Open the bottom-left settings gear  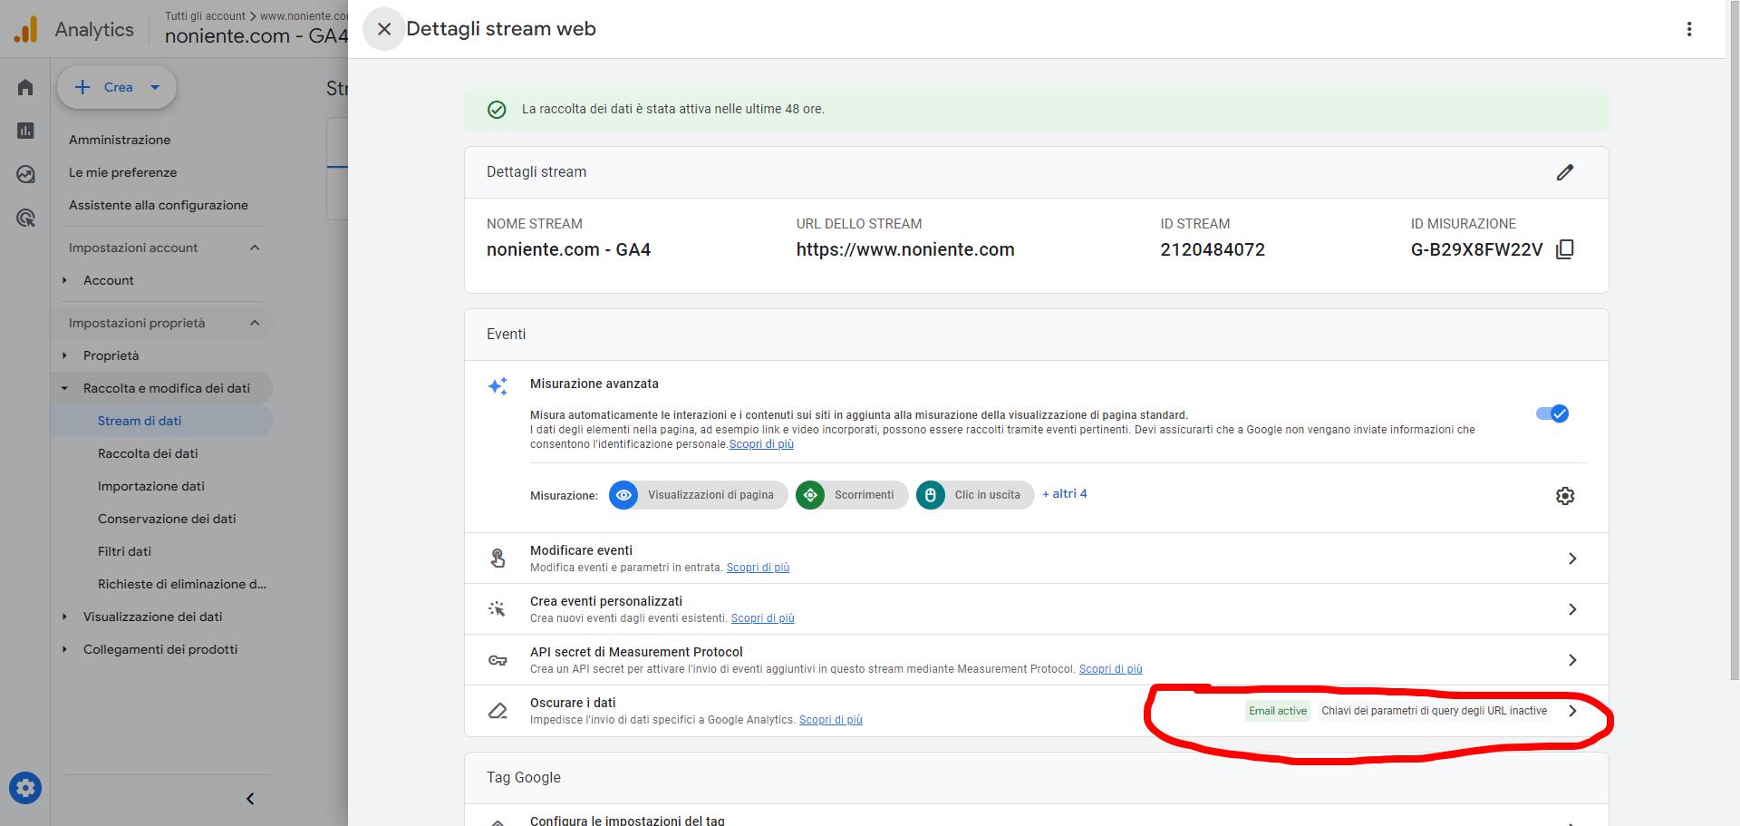(x=25, y=787)
